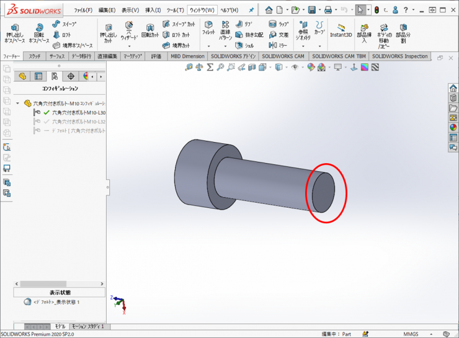Switch to the スケッチ tab

point(35,56)
